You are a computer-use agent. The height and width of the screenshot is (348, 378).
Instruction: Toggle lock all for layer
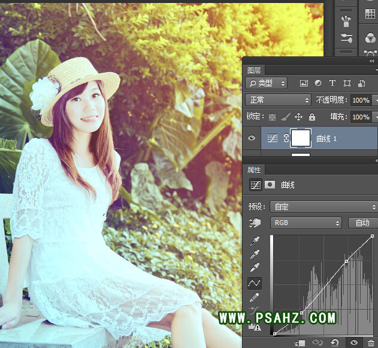pyautogui.click(x=312, y=117)
